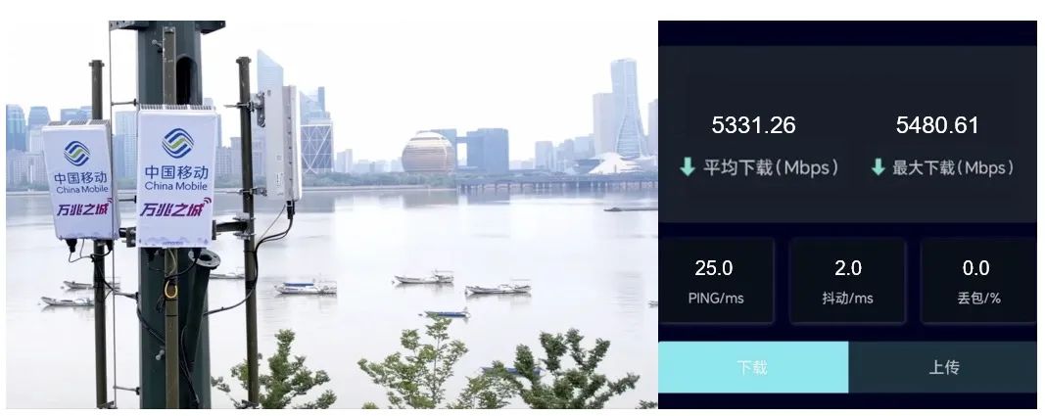Viewport: 1045px width, 416px height.
Task: Open the PING/ms 25.0 card
Action: point(716,281)
